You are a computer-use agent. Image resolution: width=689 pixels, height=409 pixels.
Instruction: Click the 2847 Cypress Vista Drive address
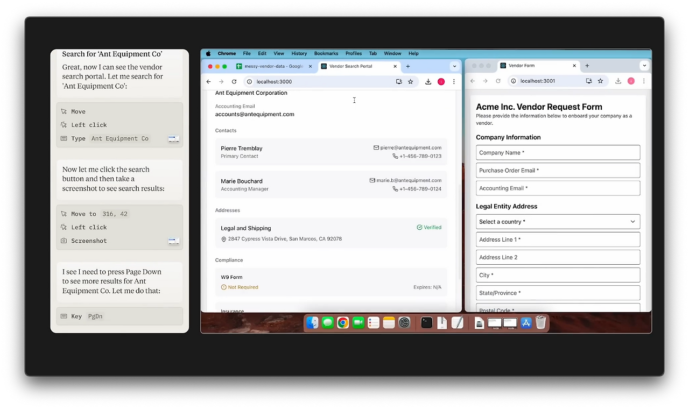tap(285, 239)
